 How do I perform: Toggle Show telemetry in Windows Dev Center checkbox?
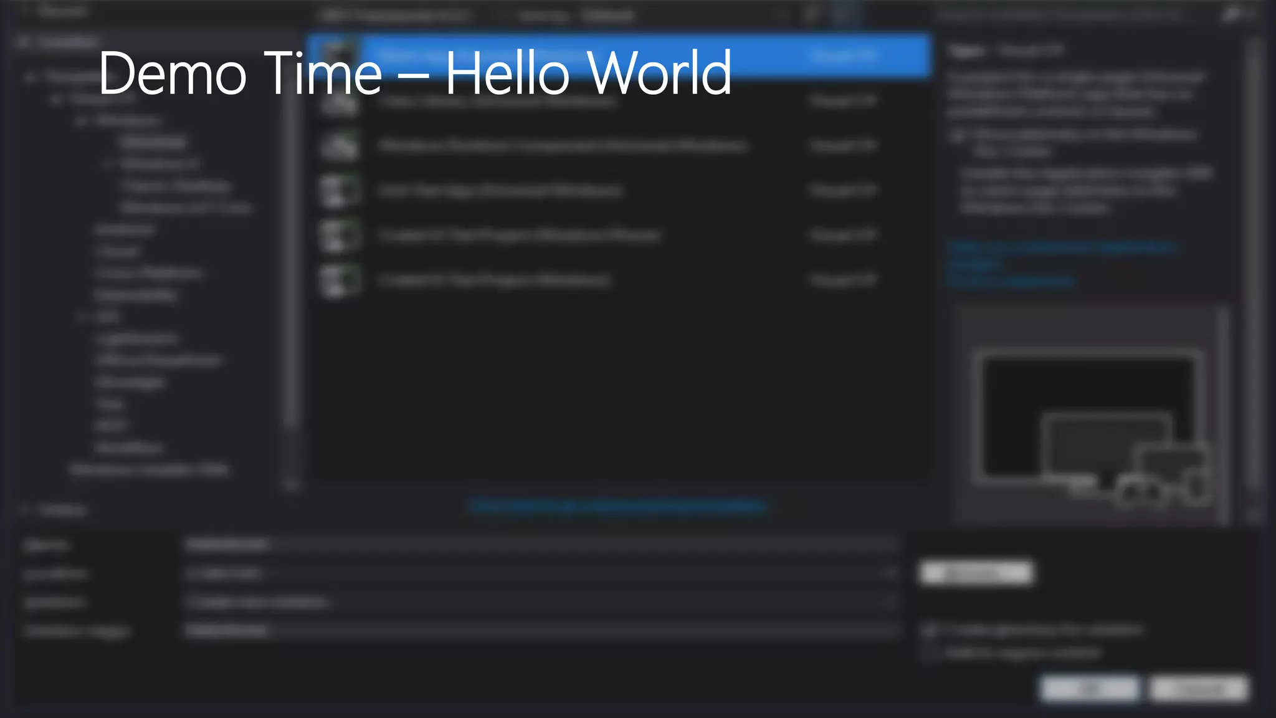[958, 135]
